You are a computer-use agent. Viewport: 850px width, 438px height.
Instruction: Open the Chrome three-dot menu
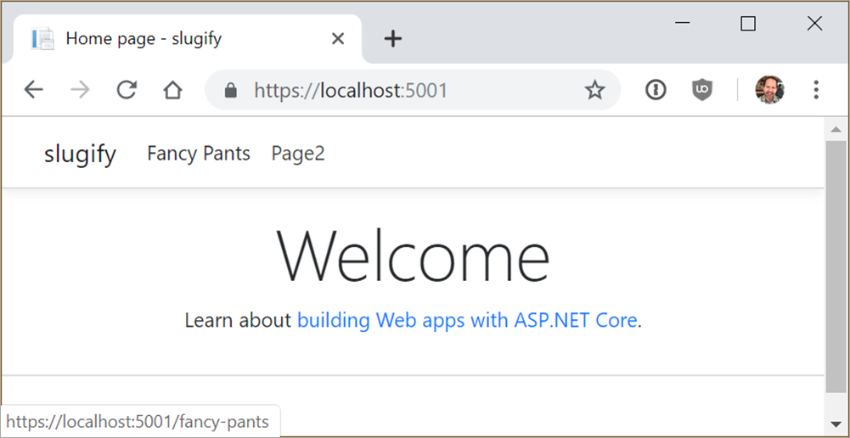tap(816, 90)
